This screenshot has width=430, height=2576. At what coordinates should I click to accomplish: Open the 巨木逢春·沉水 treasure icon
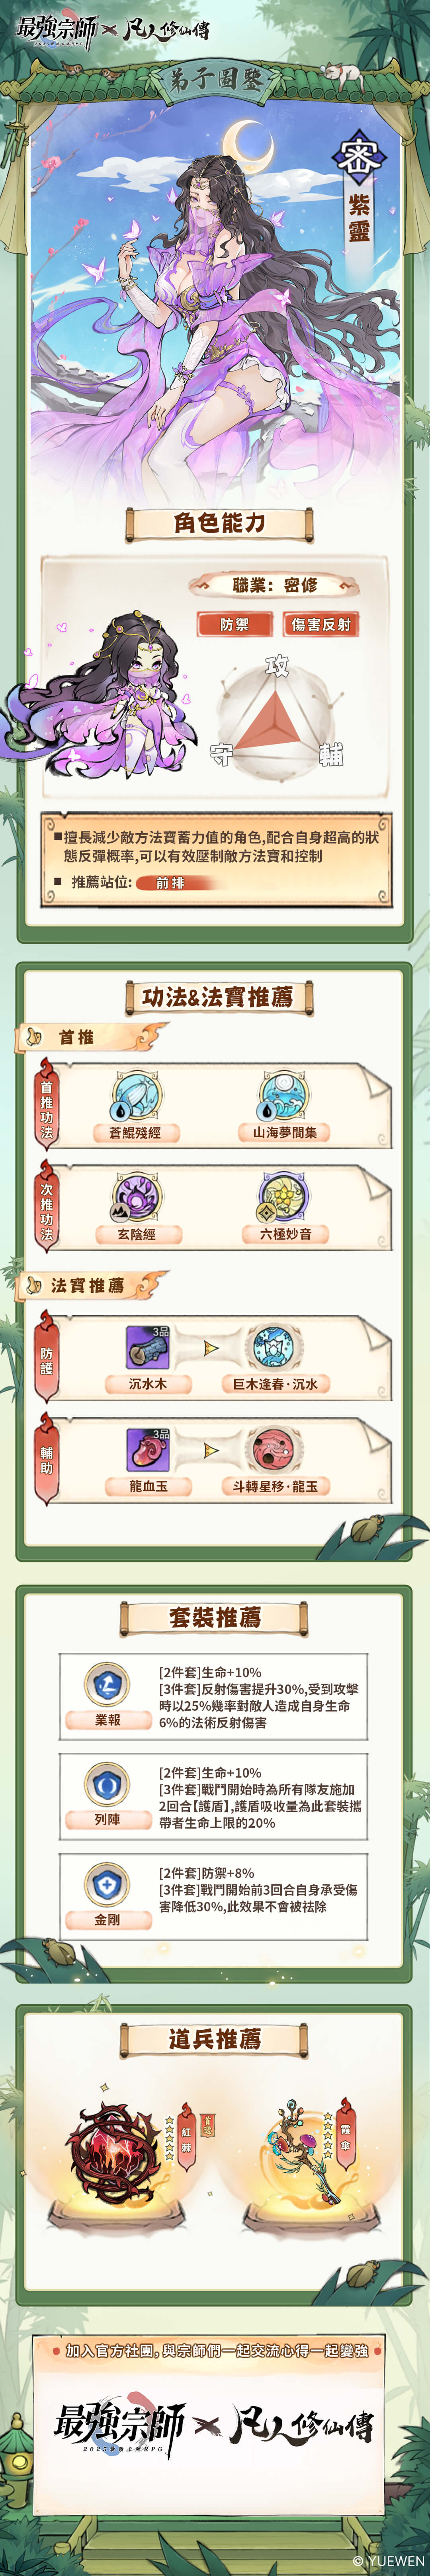pyautogui.click(x=270, y=1347)
